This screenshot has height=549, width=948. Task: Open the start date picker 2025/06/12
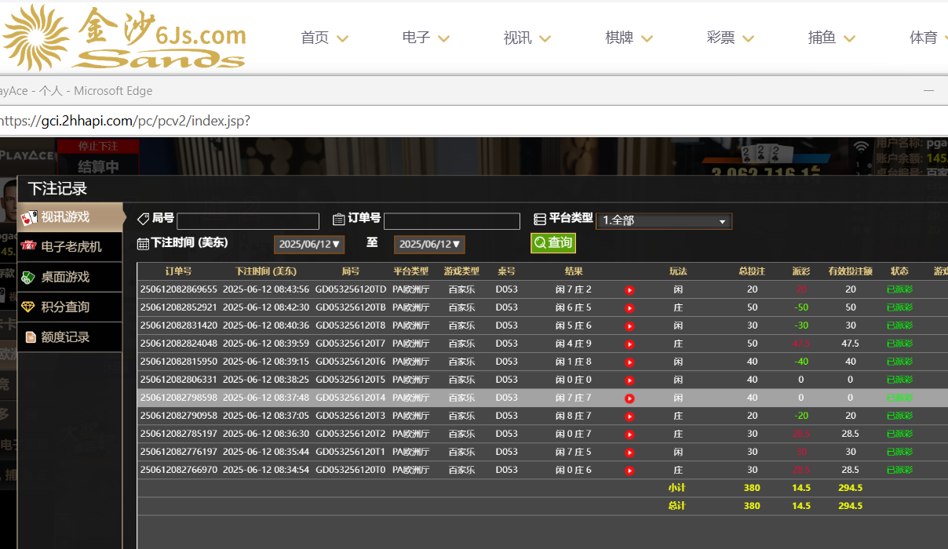point(309,245)
